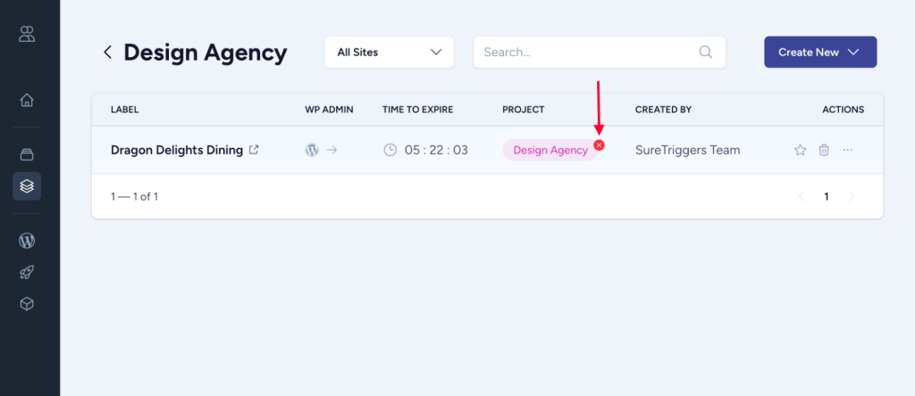Star the Dragon Delights Dining site

tap(800, 150)
